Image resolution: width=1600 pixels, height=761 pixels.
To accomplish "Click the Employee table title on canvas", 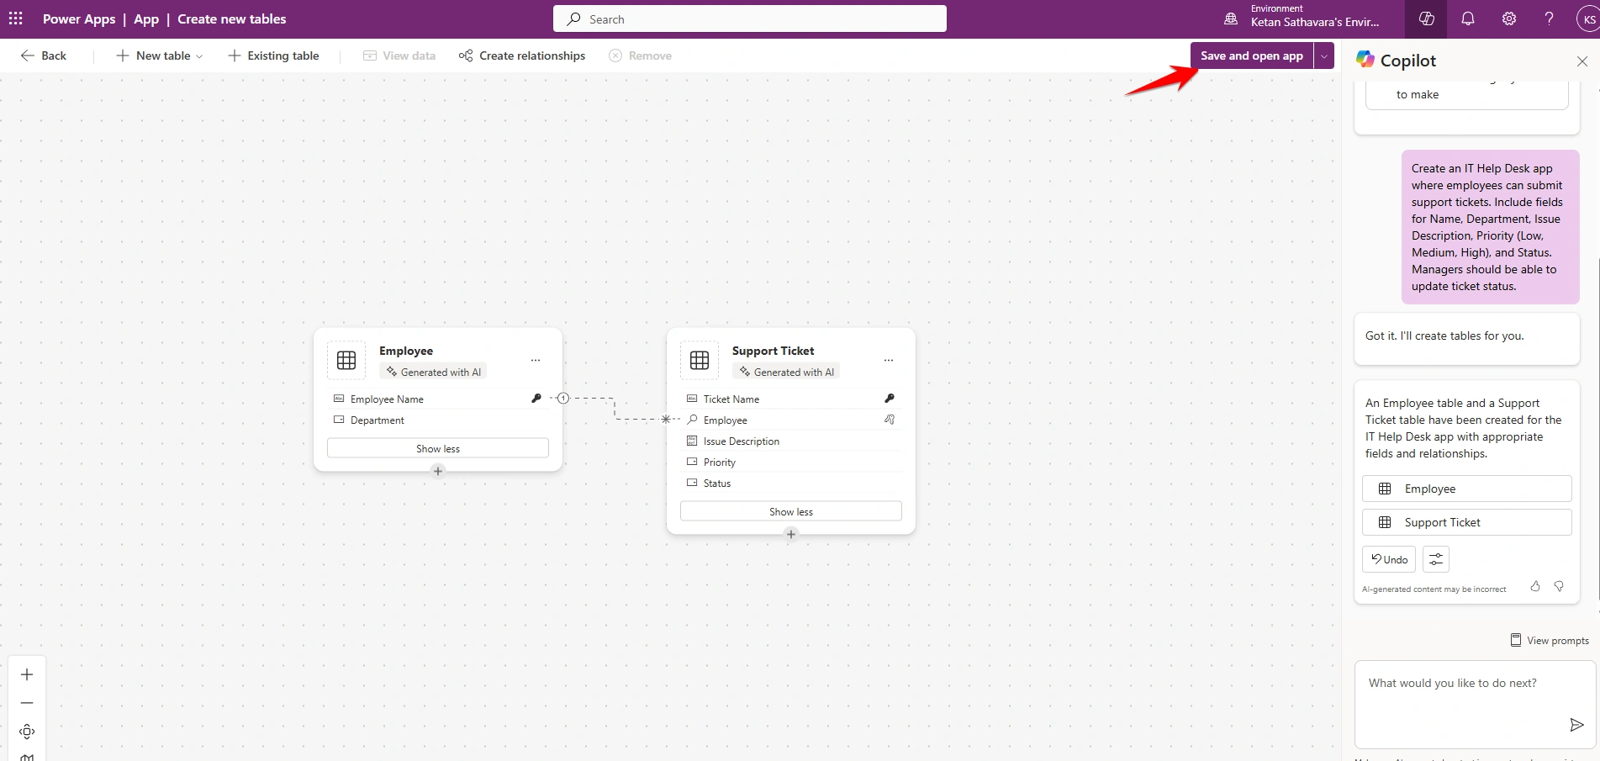I will (406, 351).
